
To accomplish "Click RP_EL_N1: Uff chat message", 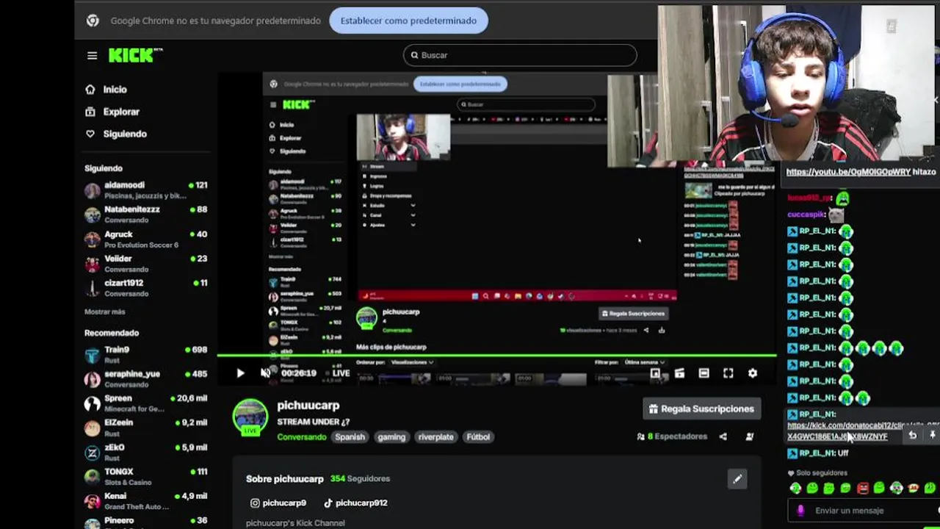I will click(818, 453).
